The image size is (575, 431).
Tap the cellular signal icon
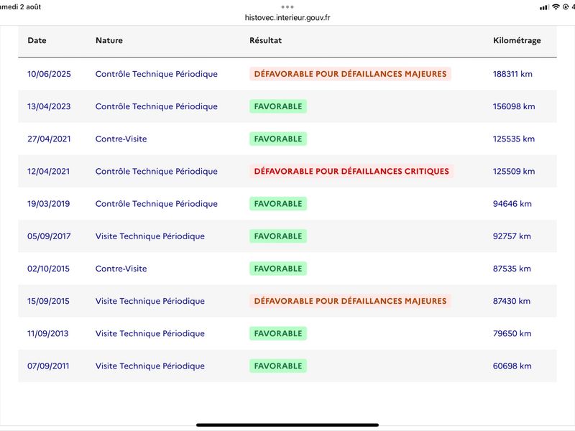pyautogui.click(x=544, y=7)
